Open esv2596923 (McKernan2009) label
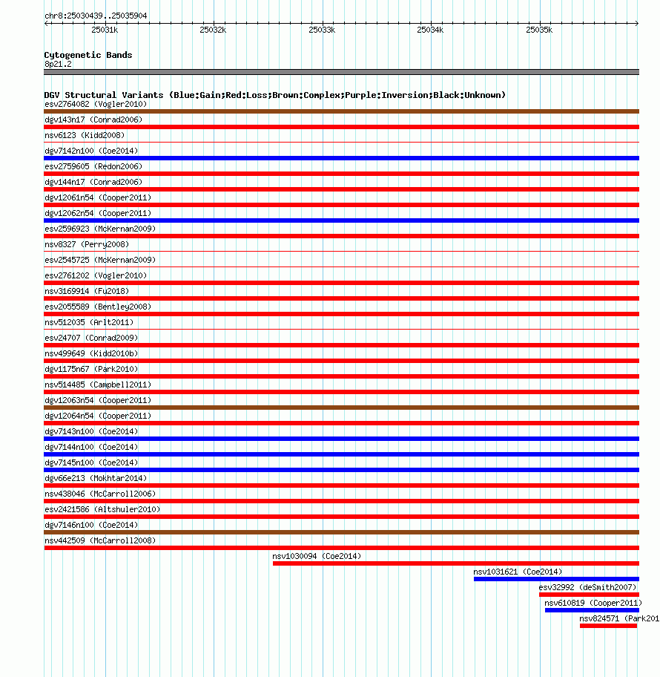 point(100,229)
